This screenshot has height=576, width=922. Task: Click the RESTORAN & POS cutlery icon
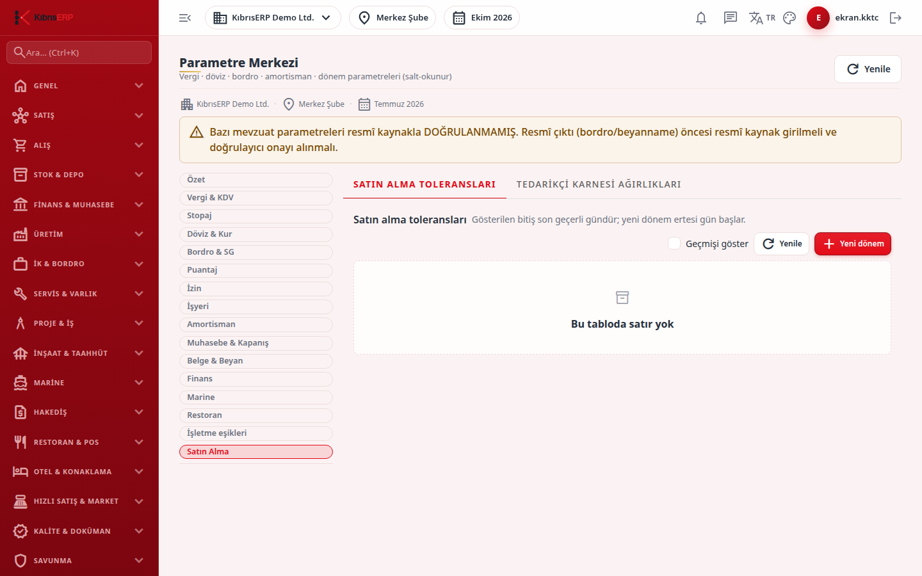20,442
